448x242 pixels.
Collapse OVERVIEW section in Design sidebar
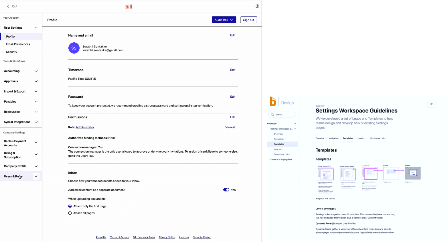[x=295, y=124]
